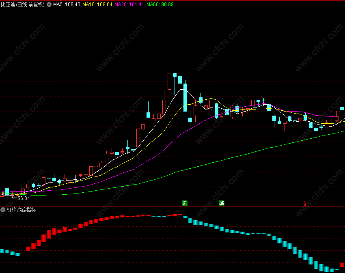Viewport: 345px width, 273px height.
Task: Click the green 减 signal marker
Action: click(x=222, y=203)
